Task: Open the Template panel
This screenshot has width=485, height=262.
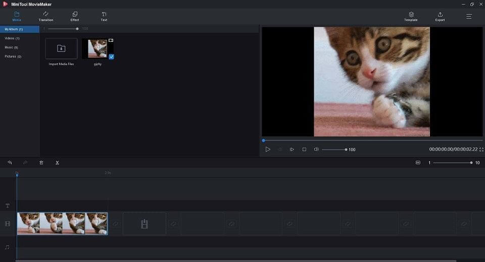Action: (411, 17)
